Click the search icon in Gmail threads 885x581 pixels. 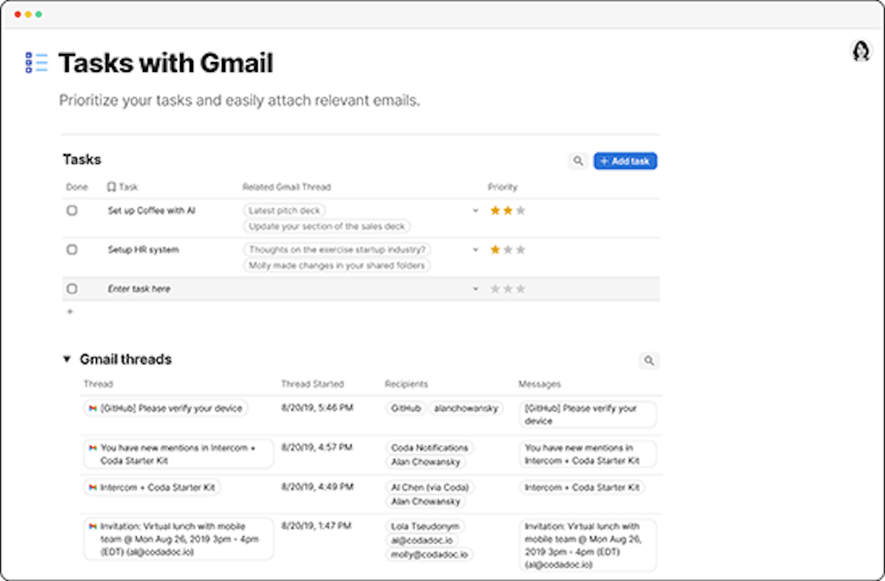[x=648, y=361]
